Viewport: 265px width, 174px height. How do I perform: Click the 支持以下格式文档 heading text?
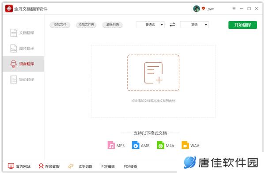tap(150, 133)
